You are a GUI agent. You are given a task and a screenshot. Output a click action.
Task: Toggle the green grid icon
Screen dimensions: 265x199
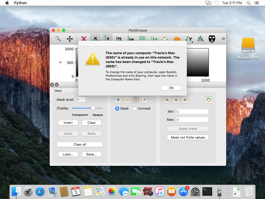tap(142, 38)
